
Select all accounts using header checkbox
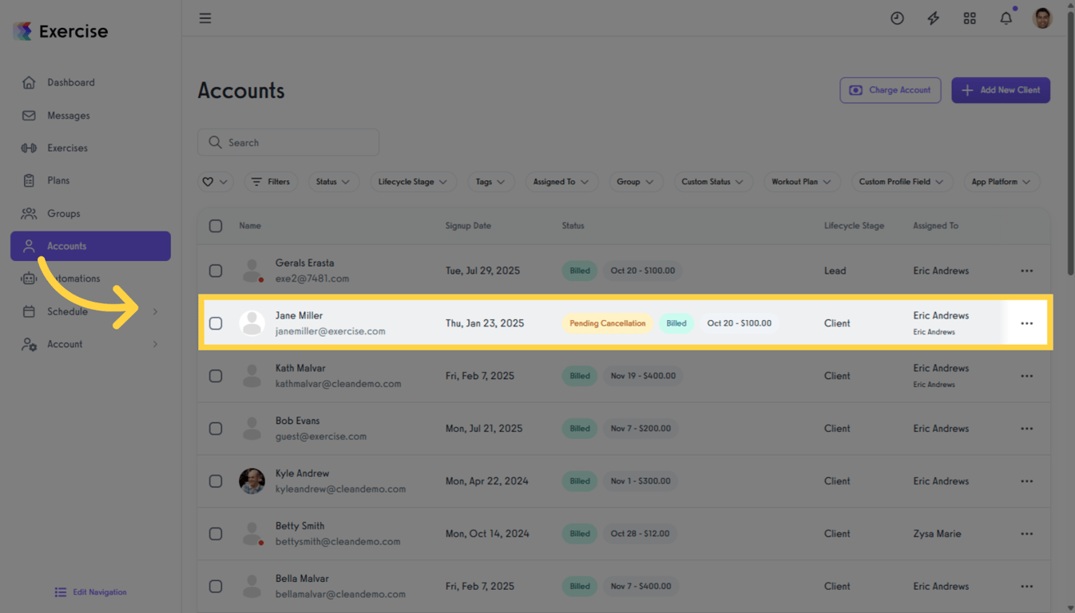pyautogui.click(x=216, y=225)
